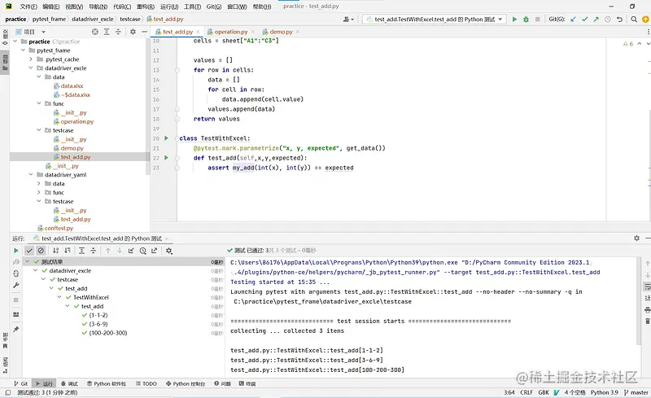Rerun tests with green play icon in run panel
651x398 pixels.
point(15,251)
